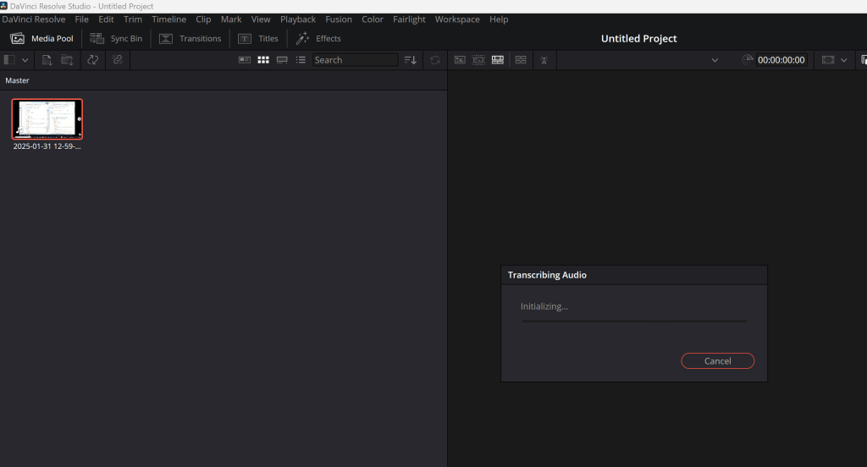Screen dimensions: 867x467
Task: Open the Titles panel
Action: [x=258, y=38]
